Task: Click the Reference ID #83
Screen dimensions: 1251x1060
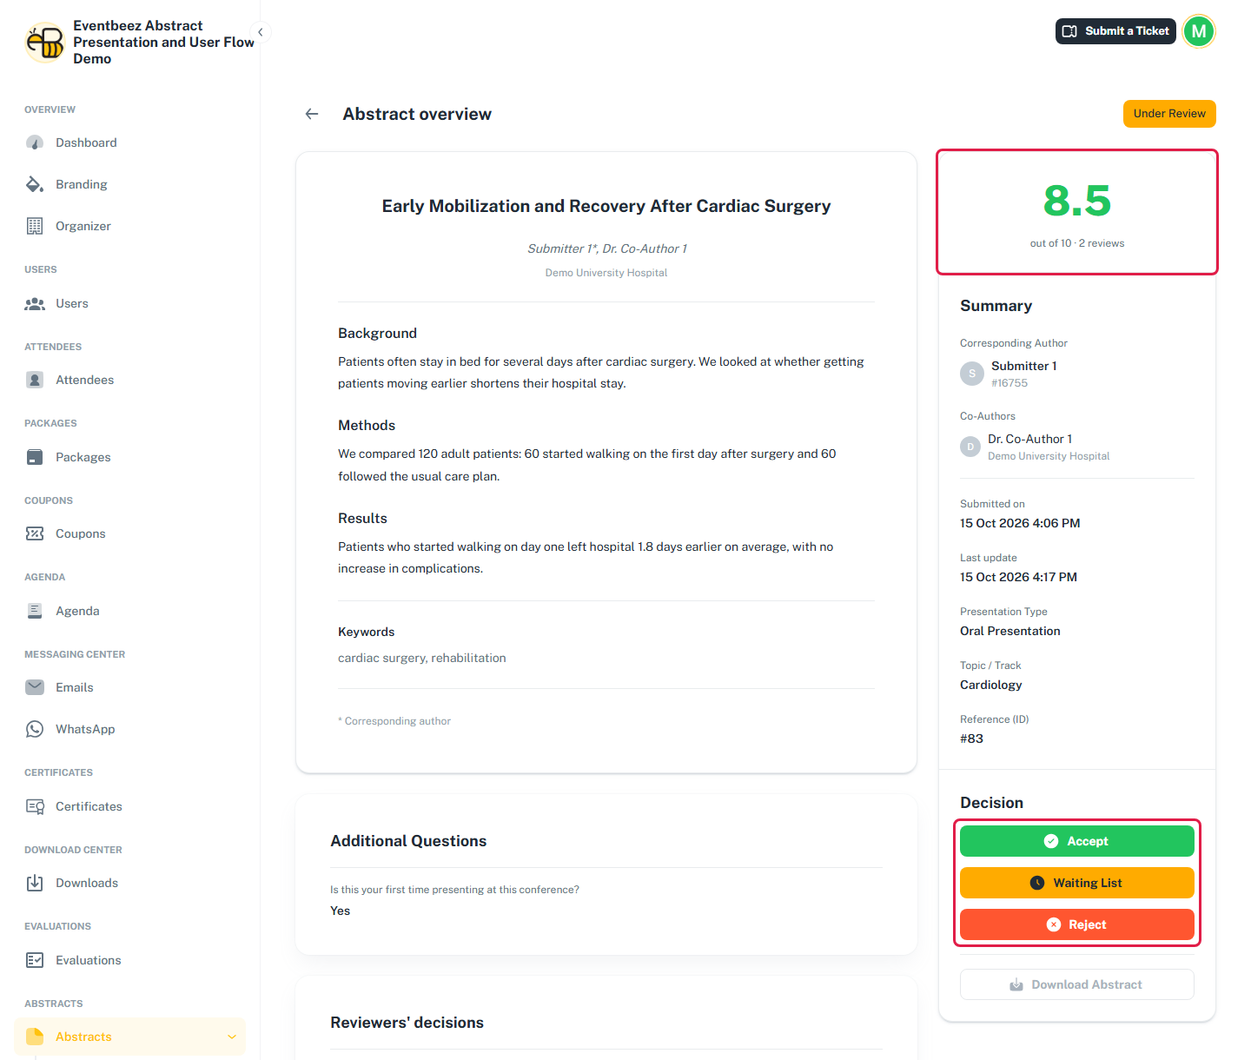Action: click(x=972, y=739)
